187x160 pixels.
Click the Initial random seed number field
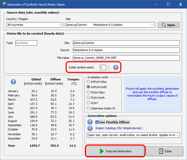pyautogui.click(x=103, y=68)
